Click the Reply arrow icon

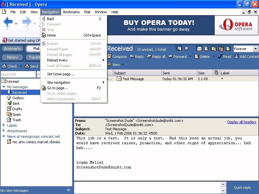137,56
